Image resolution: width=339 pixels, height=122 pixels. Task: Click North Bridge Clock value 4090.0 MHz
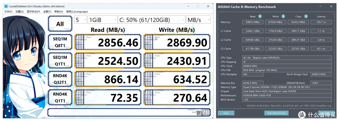(x=321, y=74)
